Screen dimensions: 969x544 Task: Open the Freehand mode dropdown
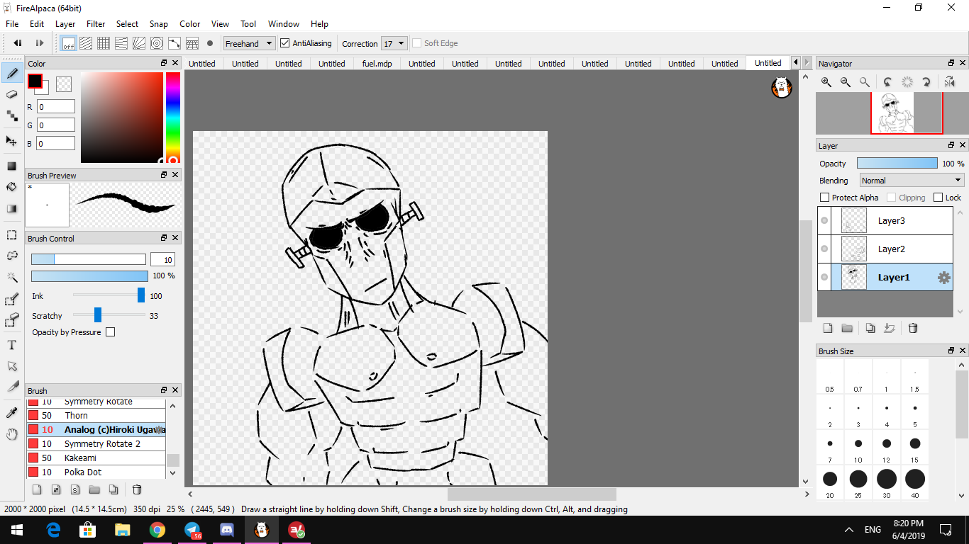[249, 43]
